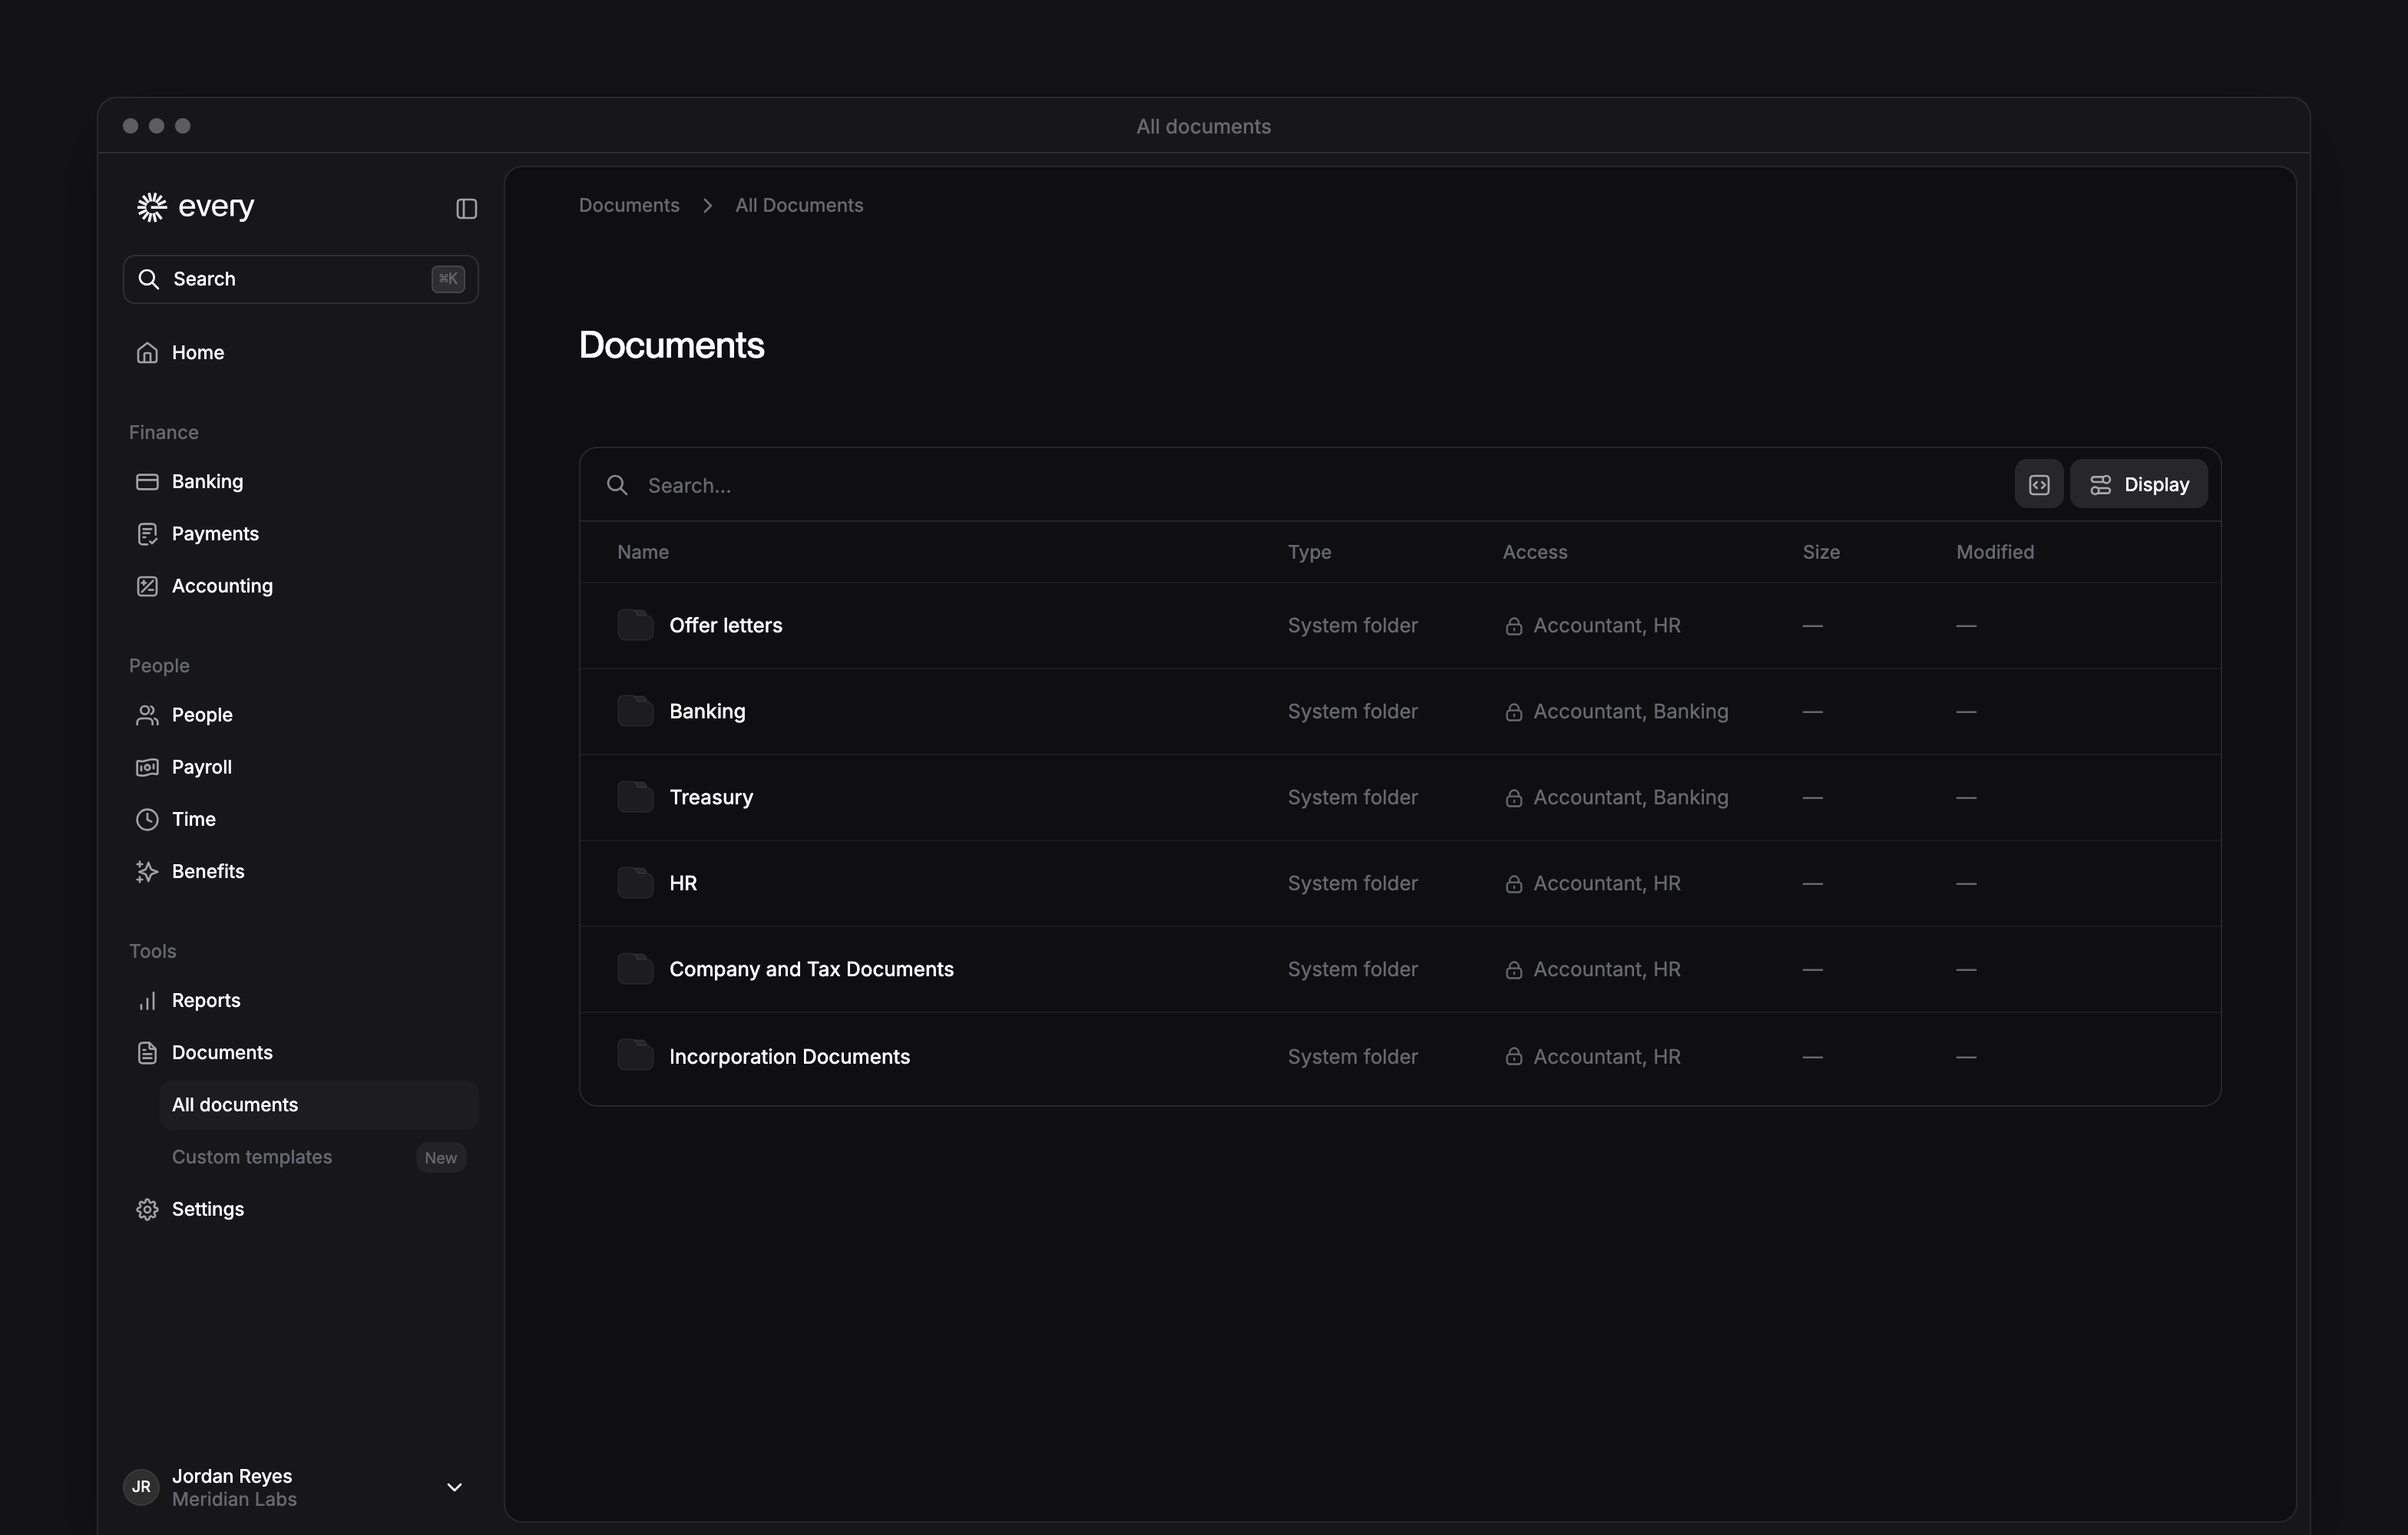Open the Display options dropdown
This screenshot has height=1535, width=2408.
click(2139, 485)
